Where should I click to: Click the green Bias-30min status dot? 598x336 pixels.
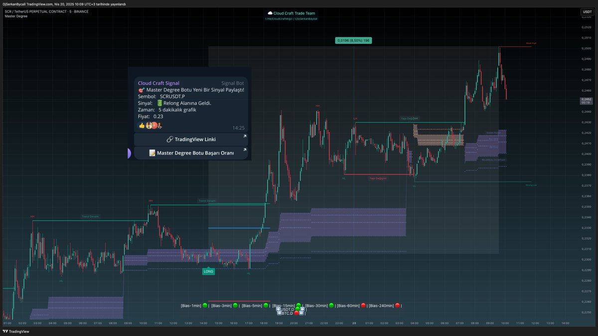[x=331, y=305]
